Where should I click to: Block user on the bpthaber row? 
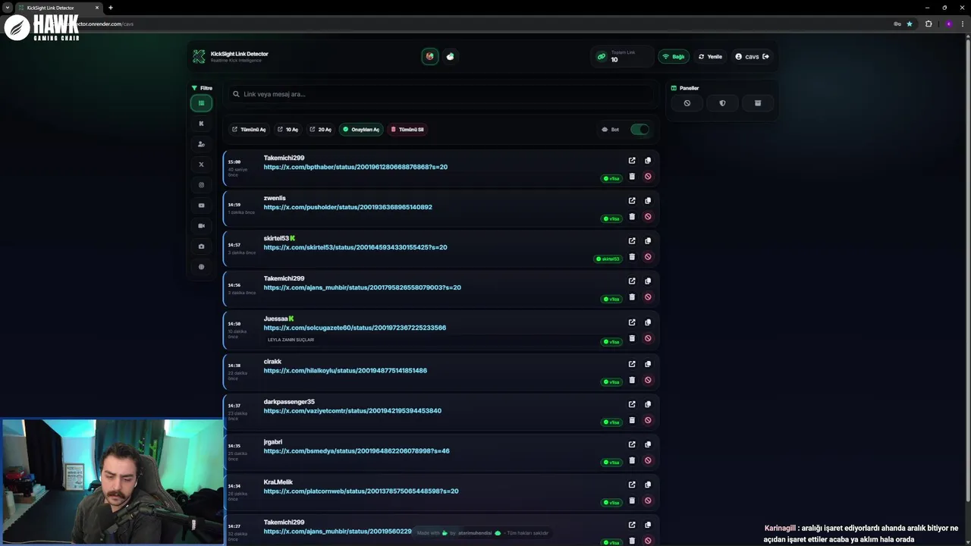coord(648,177)
